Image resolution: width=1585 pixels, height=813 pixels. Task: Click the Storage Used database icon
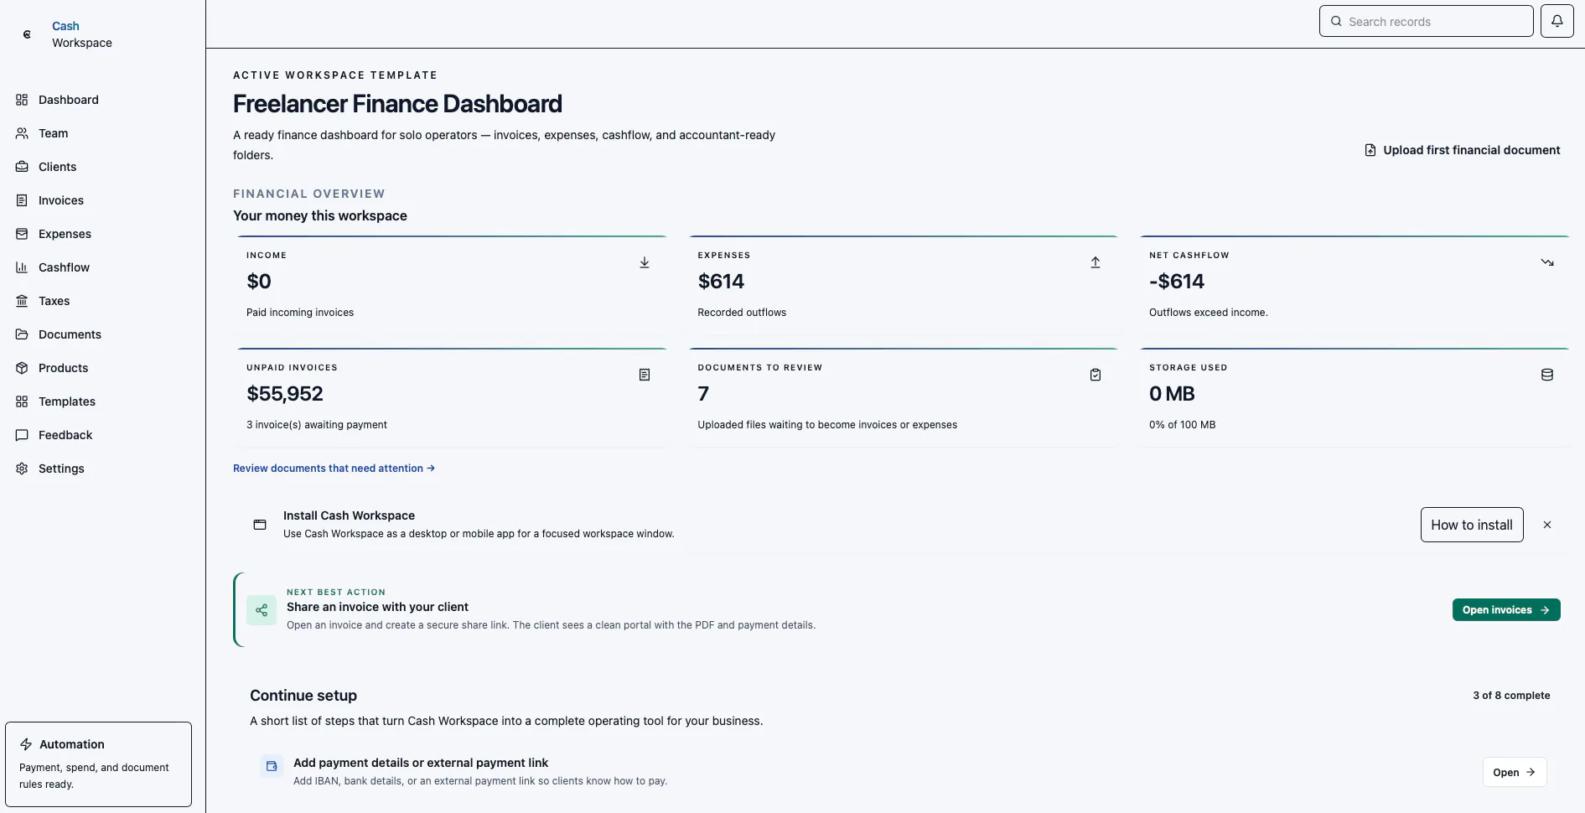(1547, 375)
